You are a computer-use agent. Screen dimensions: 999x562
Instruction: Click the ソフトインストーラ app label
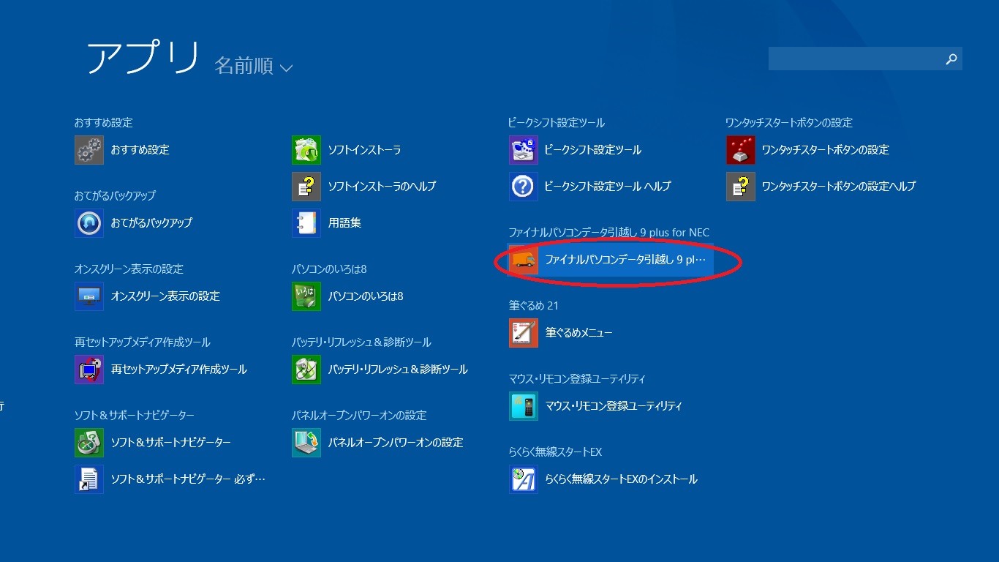(x=364, y=150)
